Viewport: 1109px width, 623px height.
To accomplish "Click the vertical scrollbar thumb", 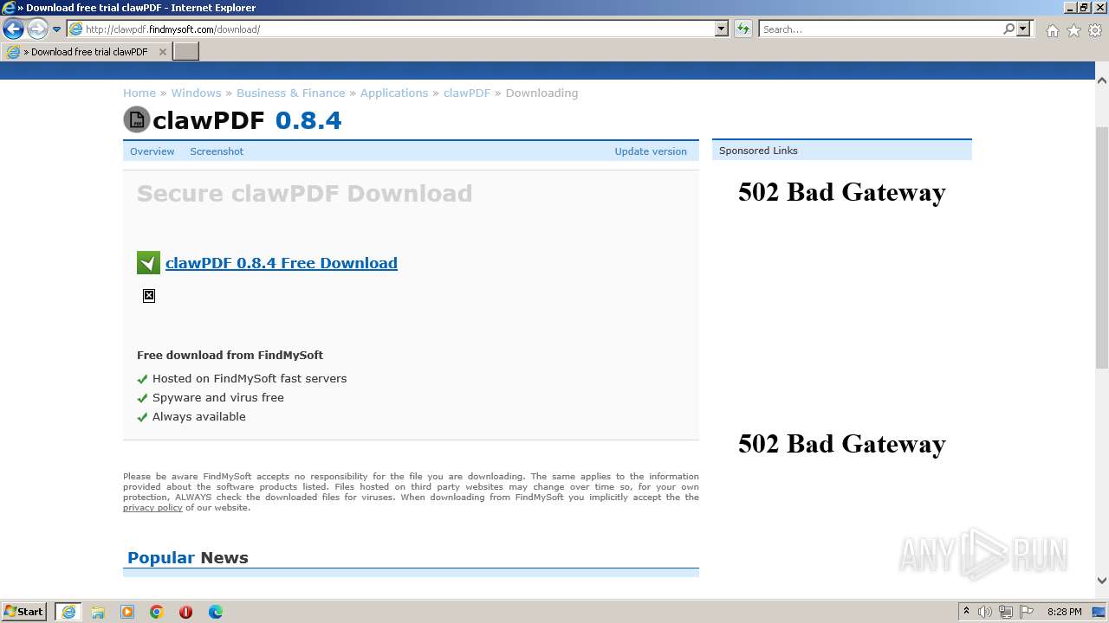I will [x=1102, y=248].
